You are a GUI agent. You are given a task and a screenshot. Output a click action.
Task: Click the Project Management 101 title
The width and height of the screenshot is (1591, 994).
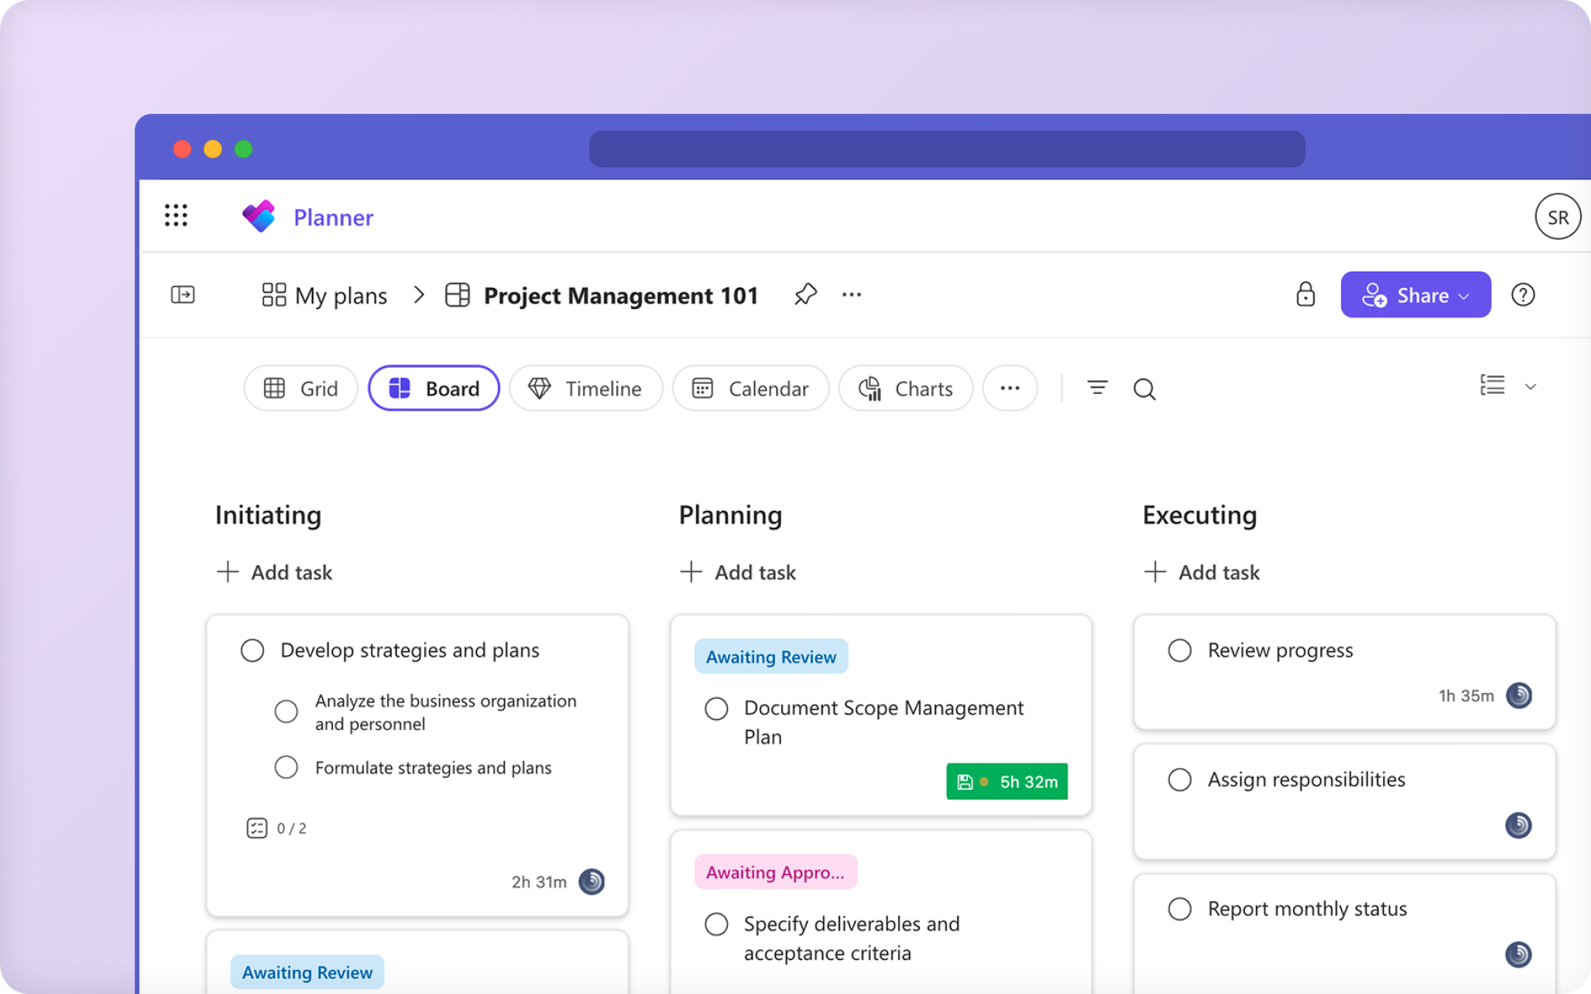(x=621, y=296)
